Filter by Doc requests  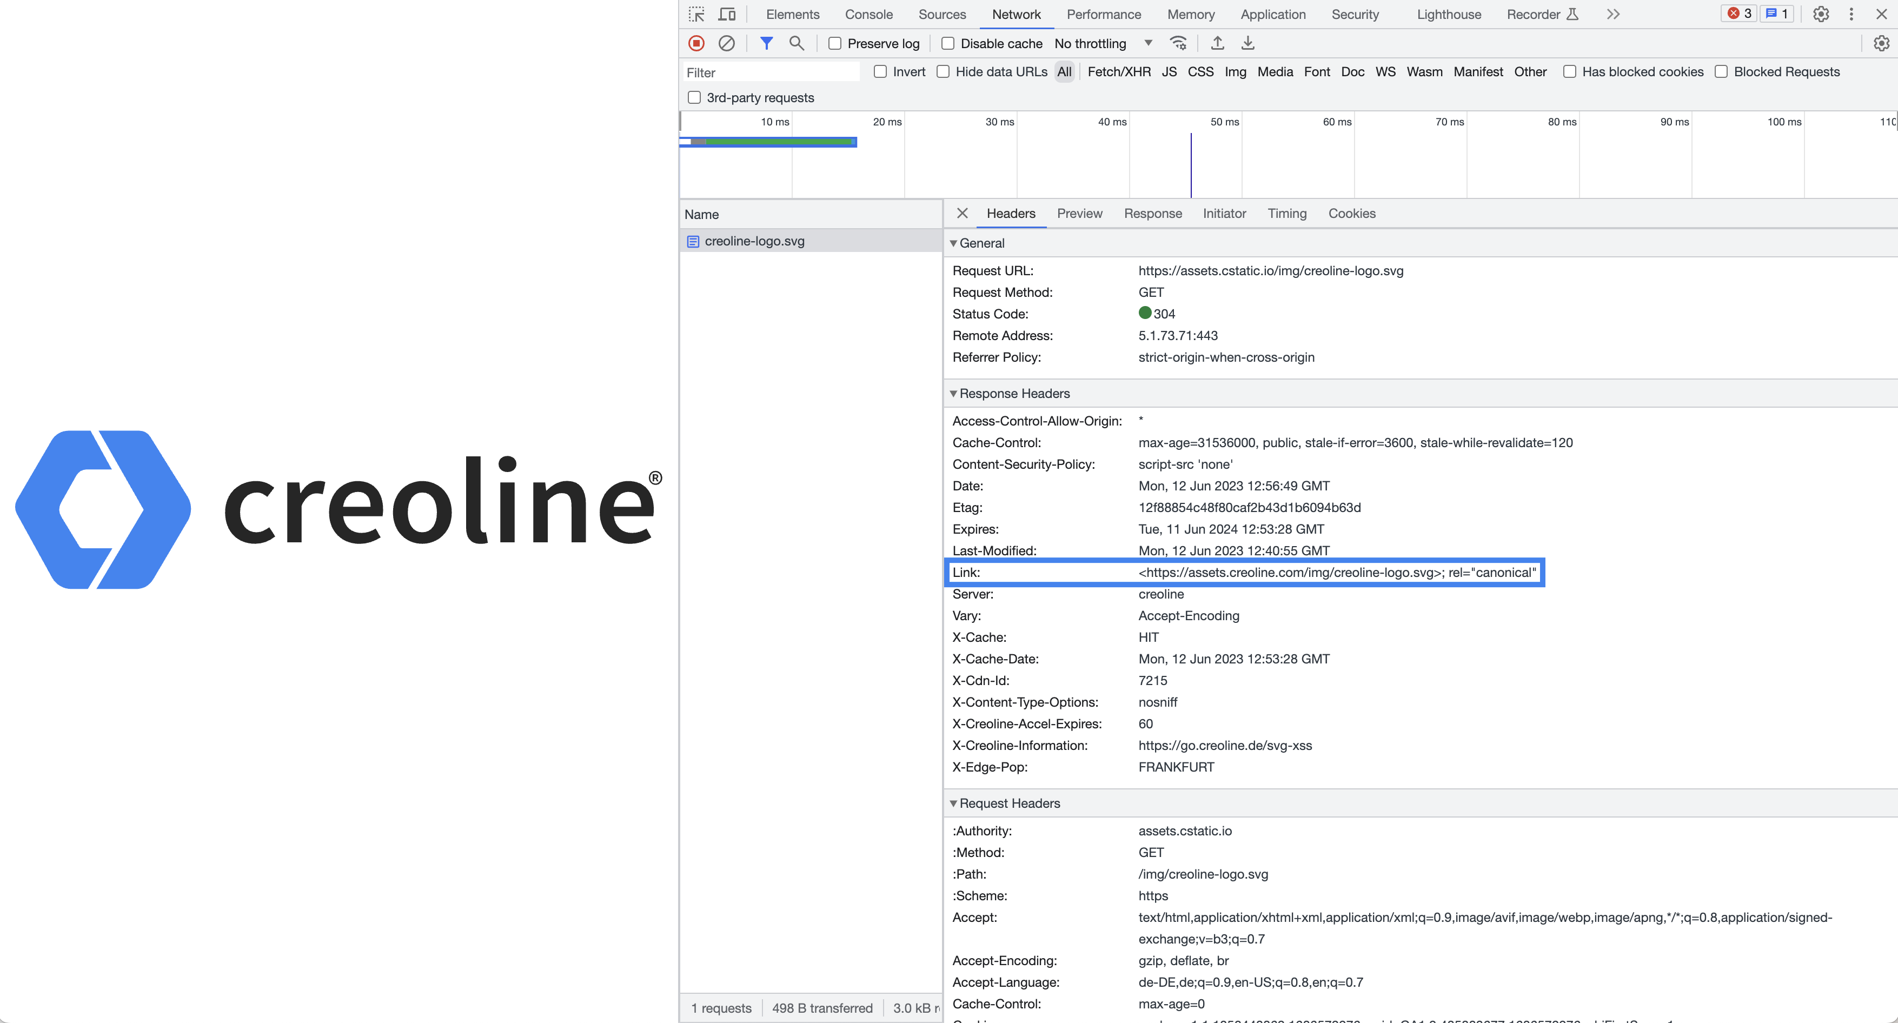pos(1352,71)
